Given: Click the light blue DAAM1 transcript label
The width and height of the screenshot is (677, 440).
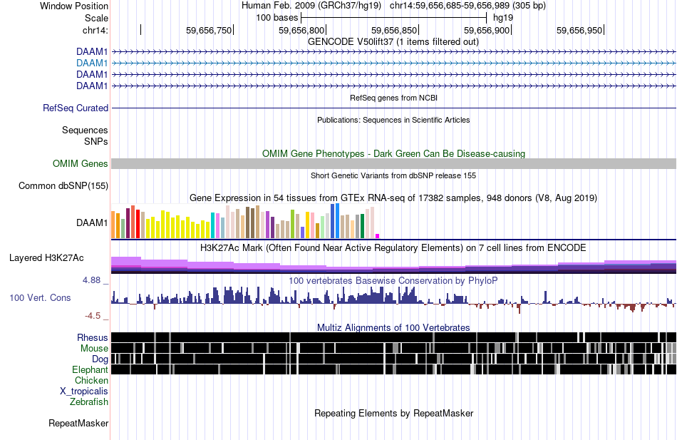Looking at the screenshot, I should click(92, 63).
